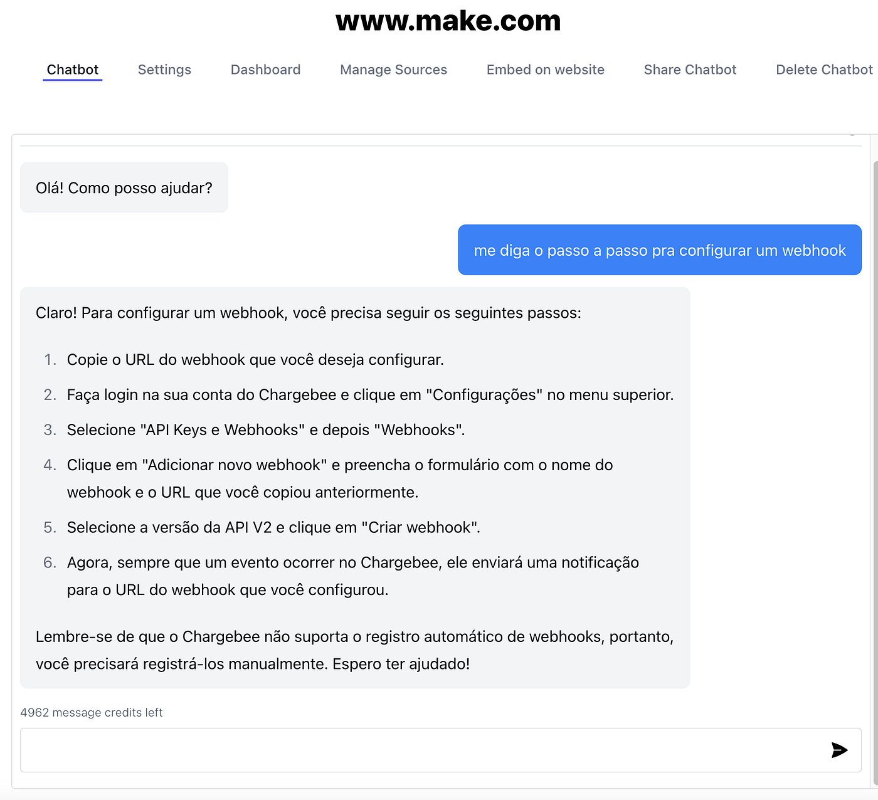878x800 pixels.
Task: Go to the Dashboard tab
Action: pyautogui.click(x=266, y=70)
